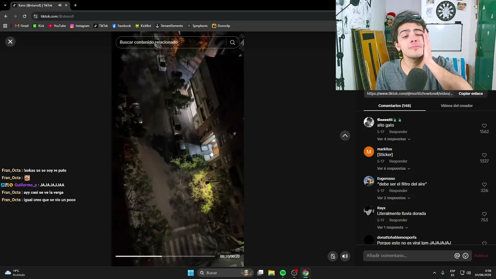This screenshot has height=279, width=496.
Task: Open Spotify from the taskbar
Action: pyautogui.click(x=283, y=273)
